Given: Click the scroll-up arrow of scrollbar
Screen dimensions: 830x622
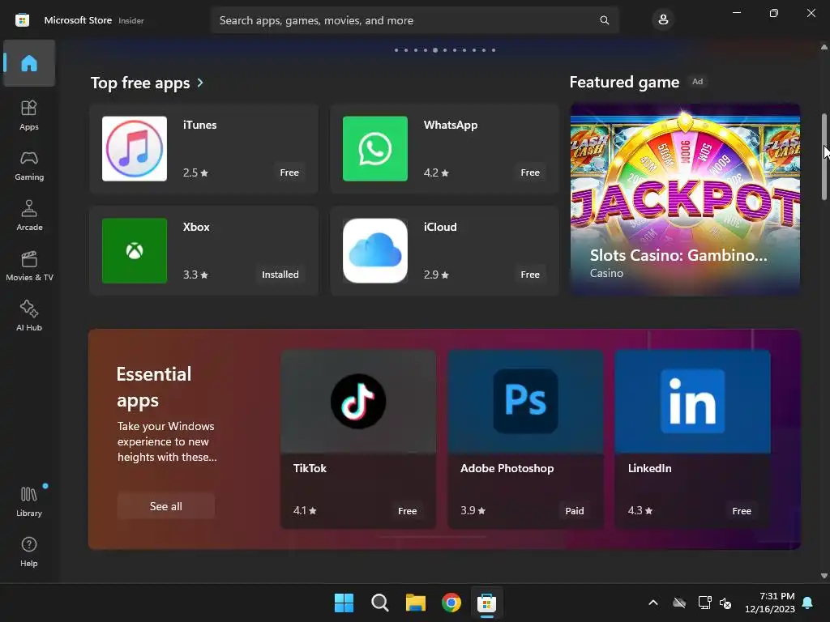Looking at the screenshot, I should coord(824,47).
